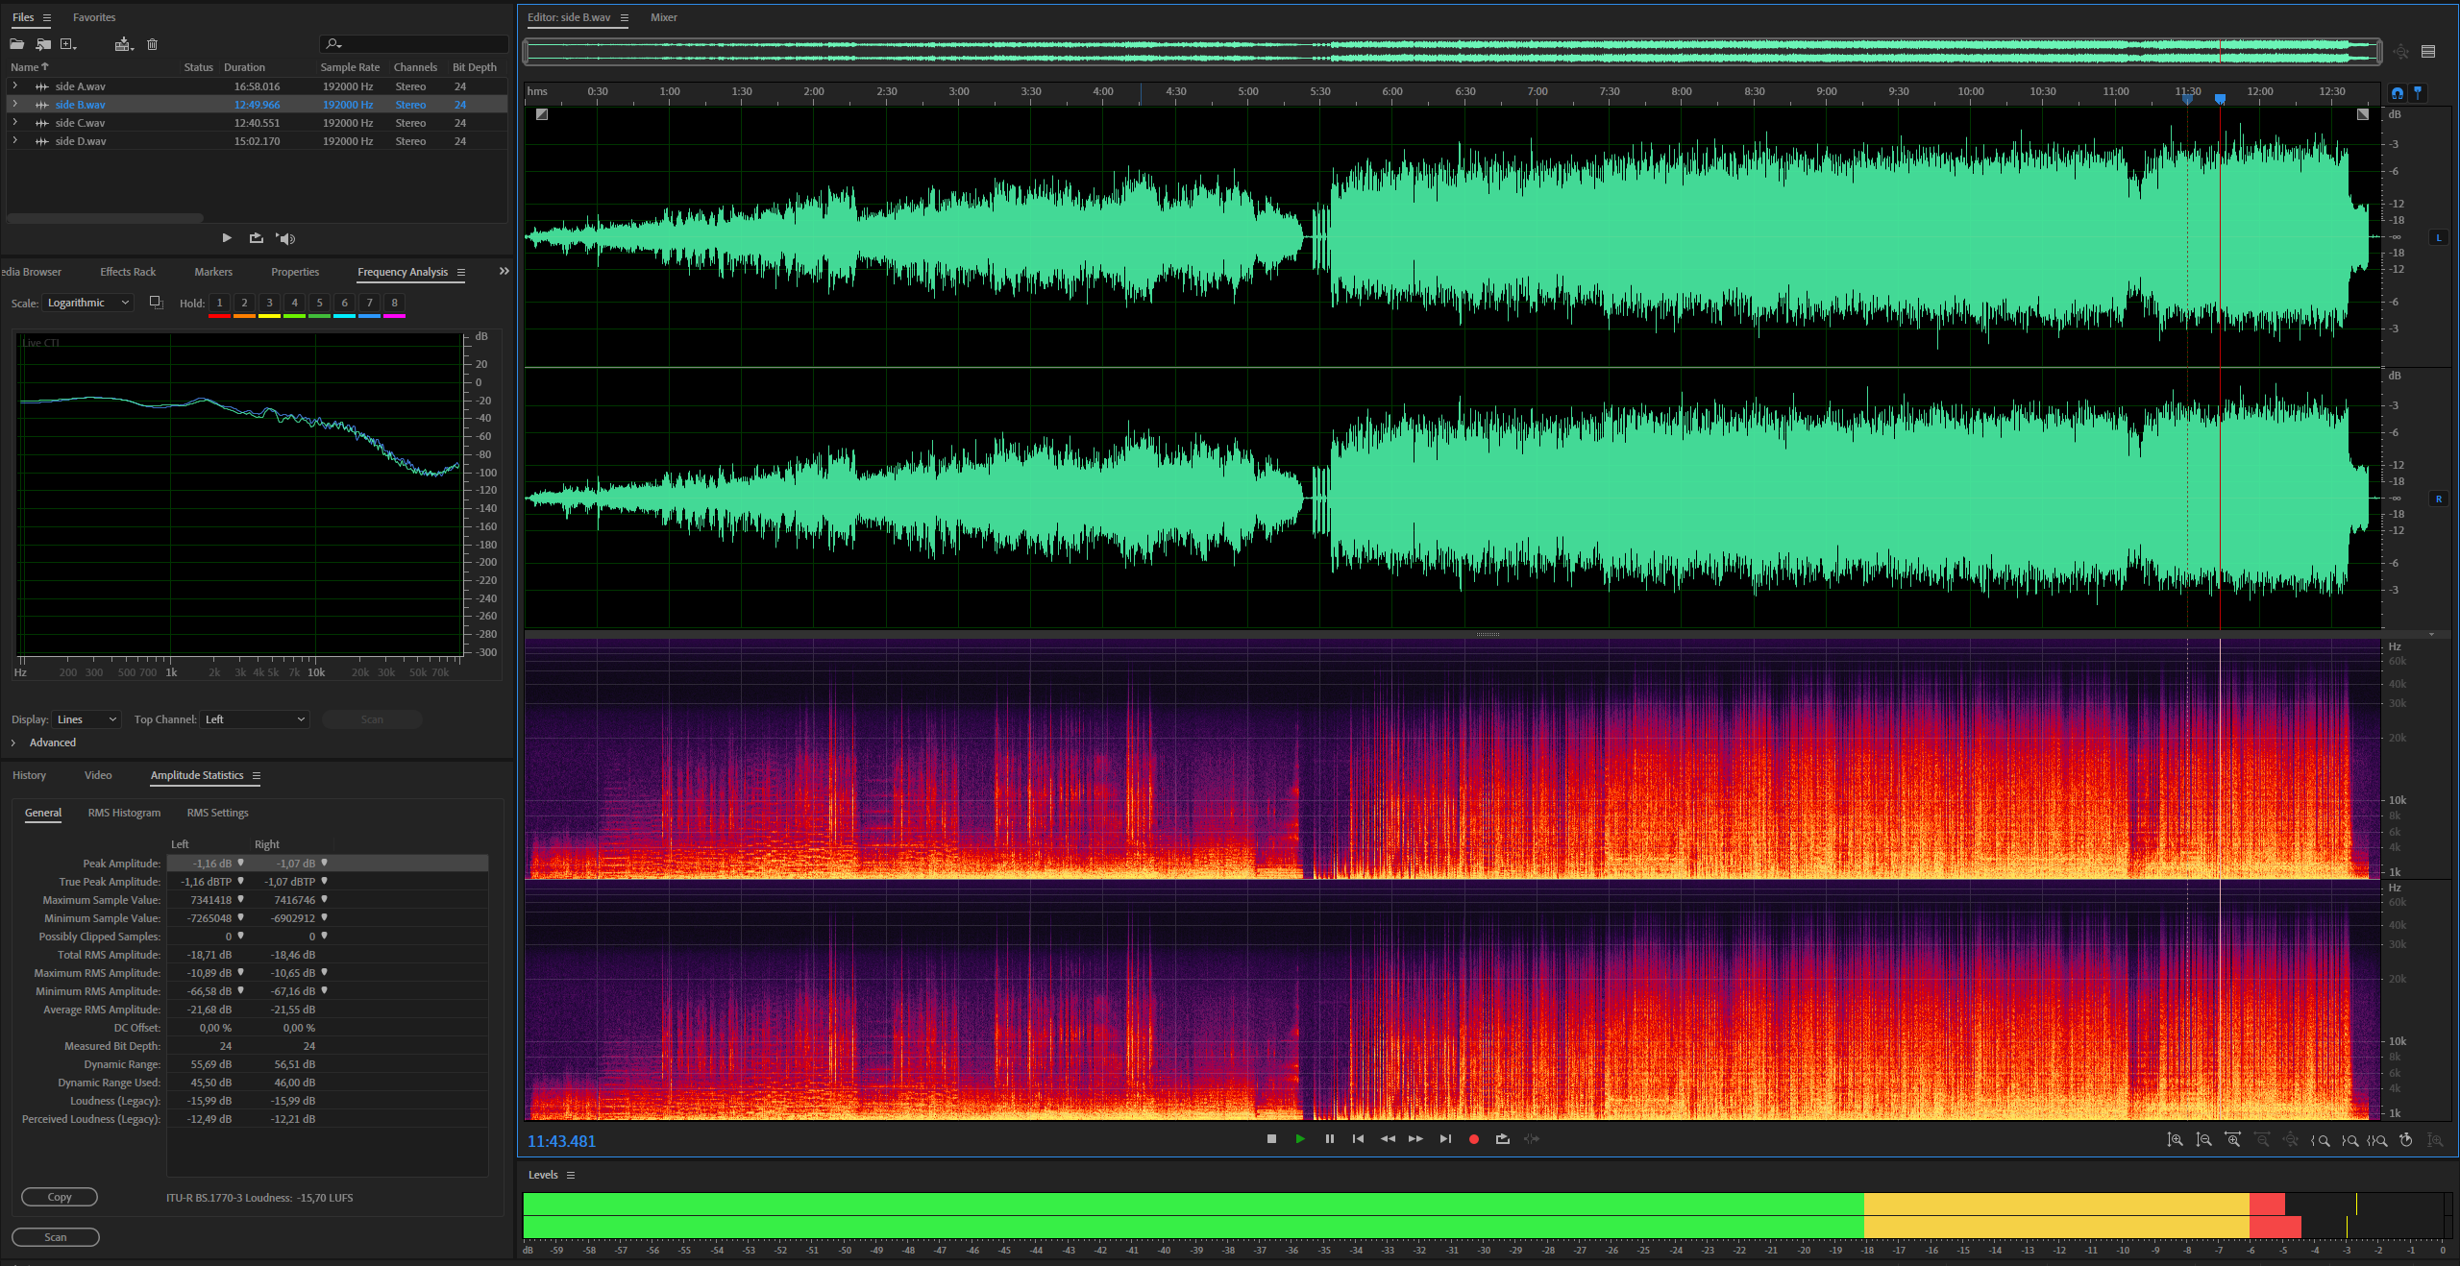Click the Zoom to Selection icon
This screenshot has width=2460, height=1266.
pos(2377,1140)
